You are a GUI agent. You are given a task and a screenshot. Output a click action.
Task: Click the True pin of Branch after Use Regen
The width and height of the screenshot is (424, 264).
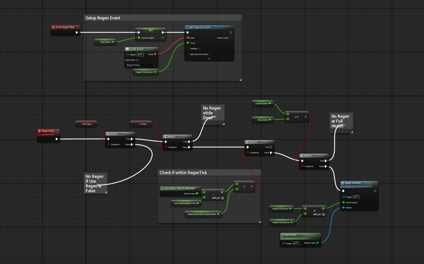pos(132,139)
